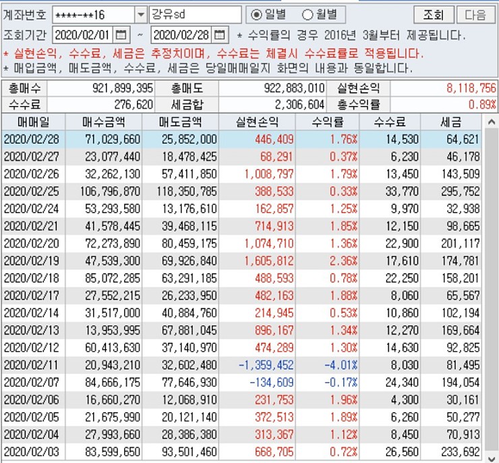Click total return rate 0.89%
This screenshot has width=499, height=463.
tap(482, 105)
